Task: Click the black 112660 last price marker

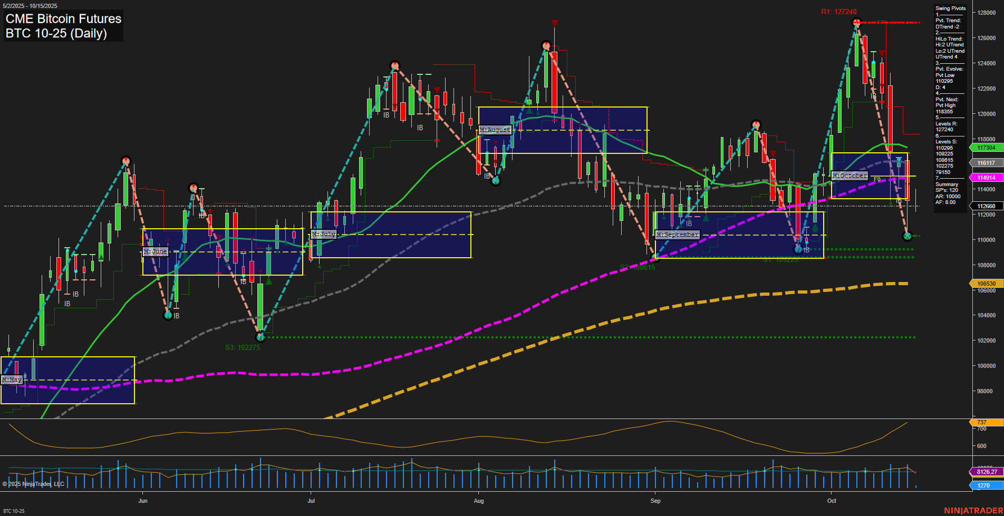Action: [985, 206]
